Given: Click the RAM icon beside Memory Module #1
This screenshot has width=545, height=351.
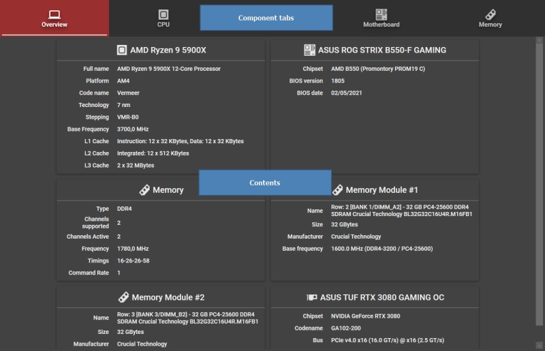Looking at the screenshot, I should pyautogui.click(x=337, y=190).
